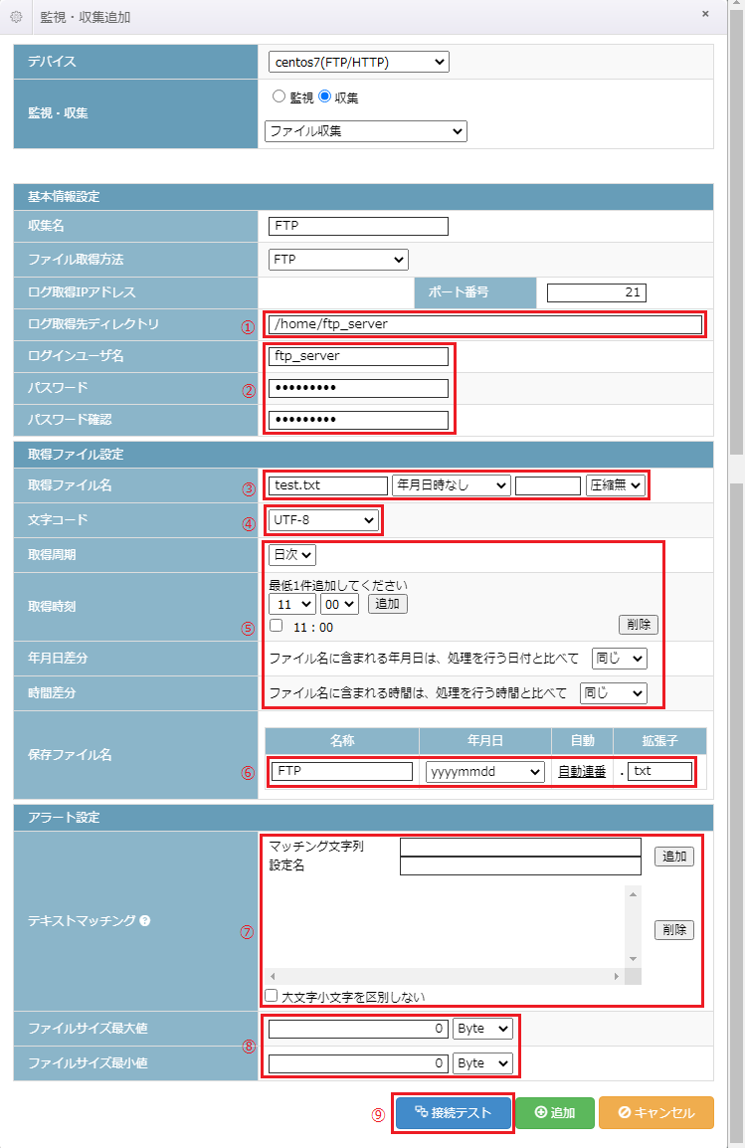This screenshot has width=745, height=1148.
Task: Click the ログ取得先ディレクトリ input field
Action: [x=484, y=324]
